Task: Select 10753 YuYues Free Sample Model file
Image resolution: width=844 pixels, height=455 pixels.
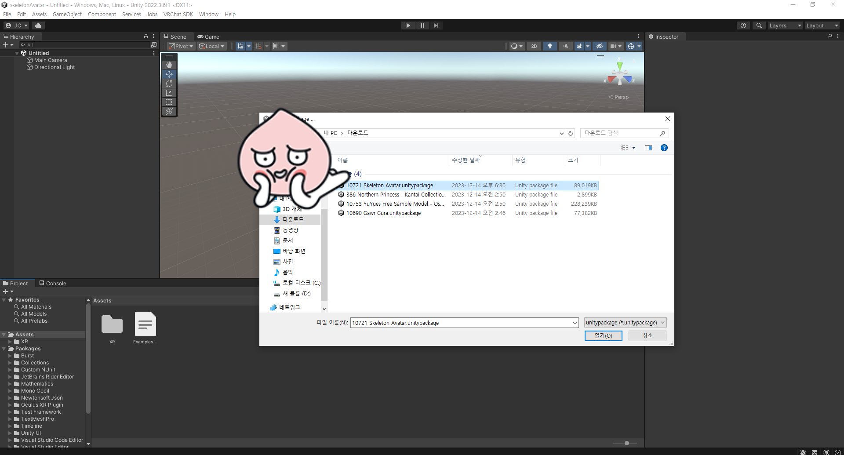Action: (395, 204)
